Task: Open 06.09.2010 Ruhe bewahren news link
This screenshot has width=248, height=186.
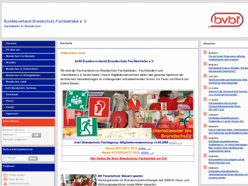Action: click(x=228, y=131)
